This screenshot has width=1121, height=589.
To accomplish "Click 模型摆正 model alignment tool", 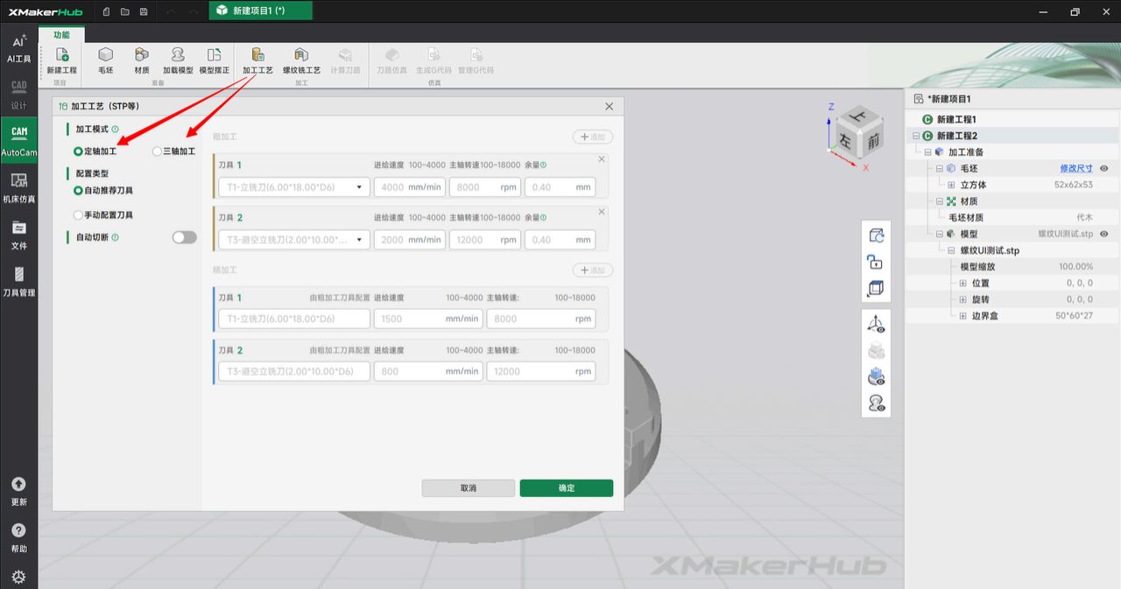I will tap(215, 60).
